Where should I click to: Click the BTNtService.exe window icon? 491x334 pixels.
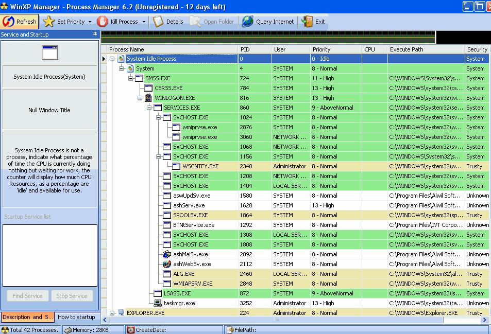tap(167, 225)
